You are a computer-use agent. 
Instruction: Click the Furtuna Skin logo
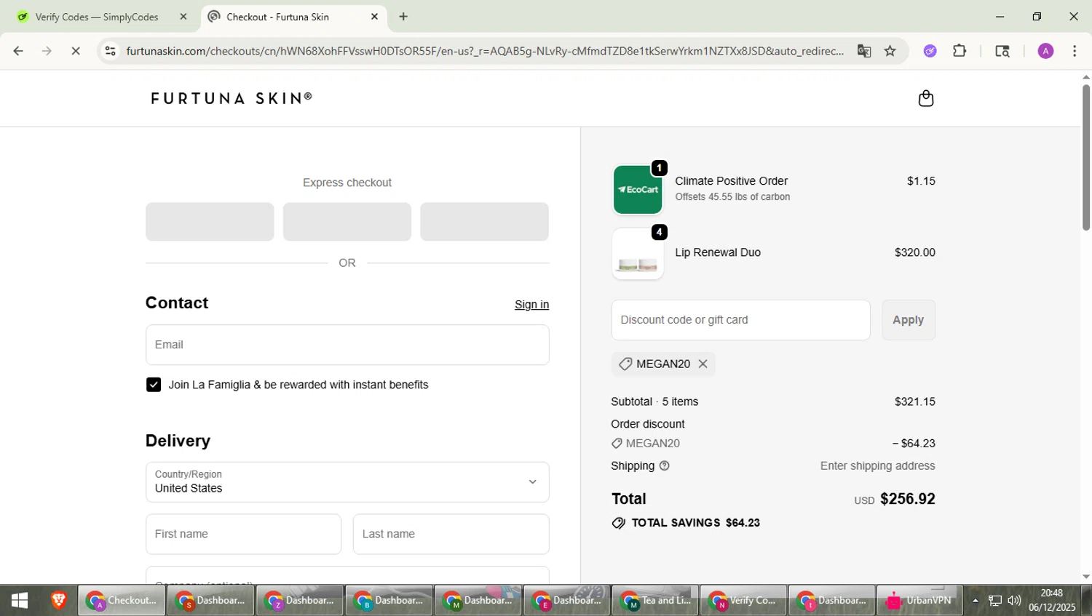[x=232, y=98]
